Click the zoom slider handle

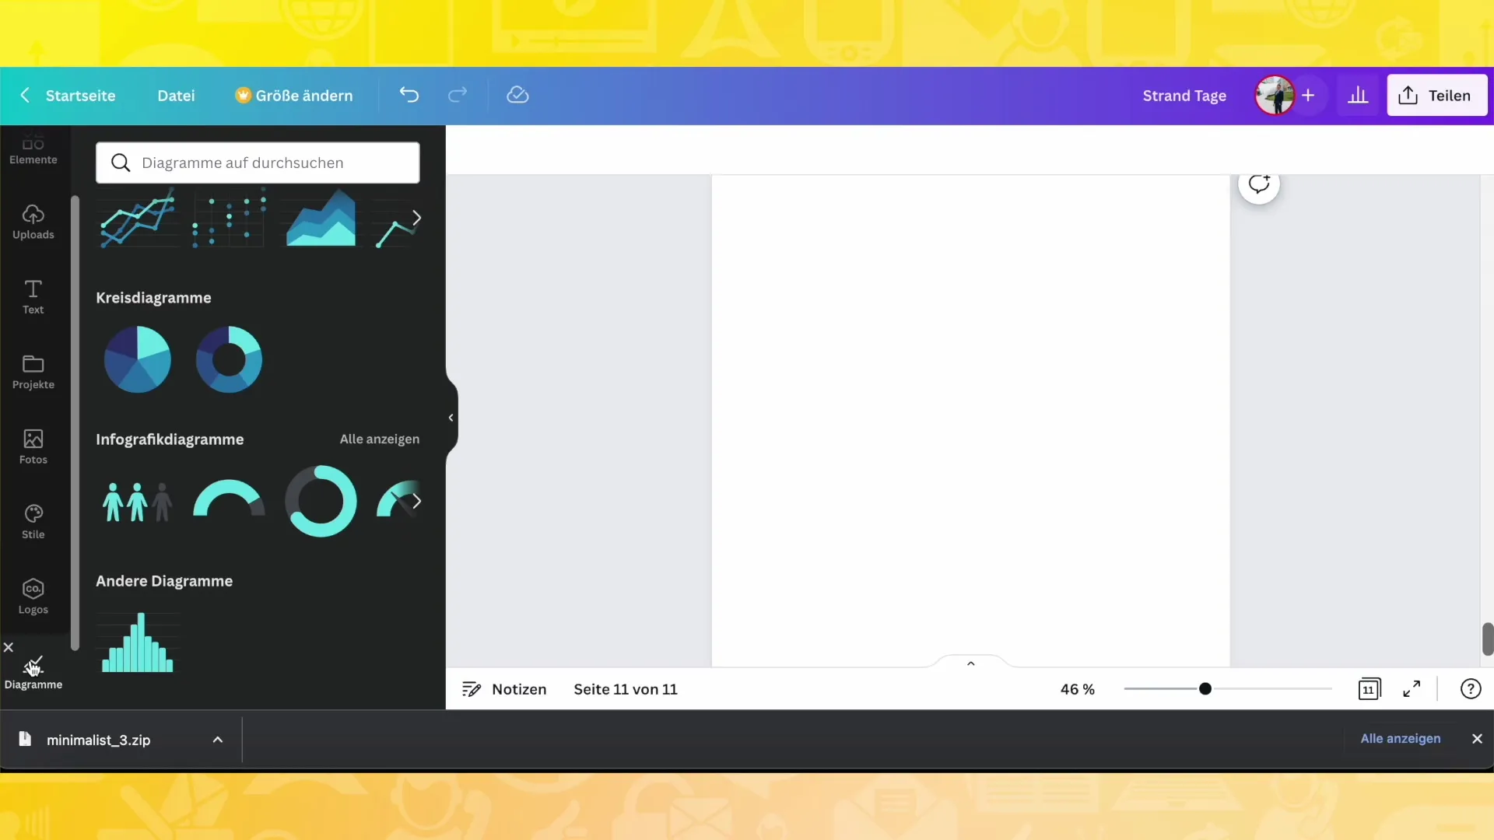click(x=1205, y=688)
